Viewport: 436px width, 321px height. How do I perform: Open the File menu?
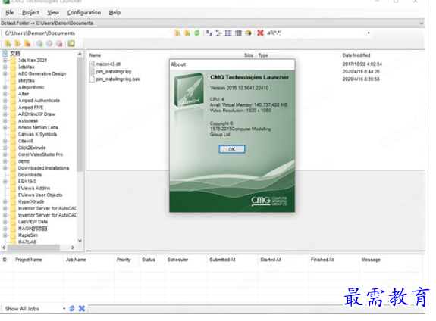pos(9,13)
